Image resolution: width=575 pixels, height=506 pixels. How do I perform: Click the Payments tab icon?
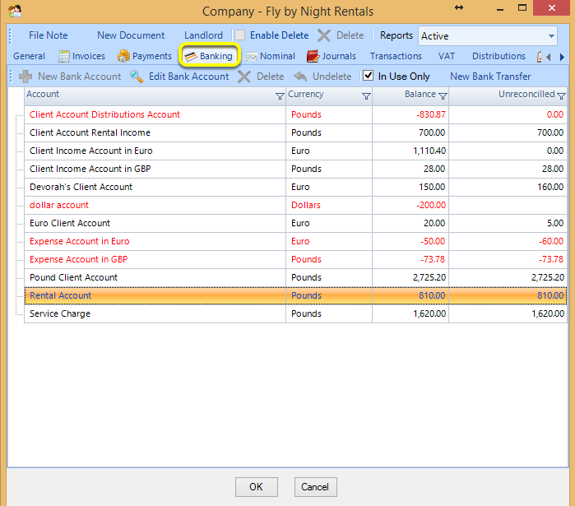click(123, 56)
